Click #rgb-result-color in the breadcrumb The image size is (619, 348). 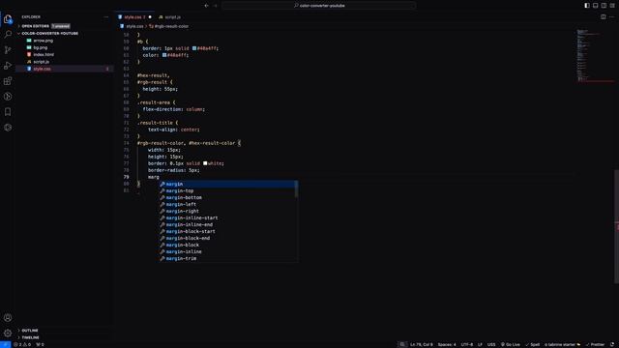(x=171, y=26)
